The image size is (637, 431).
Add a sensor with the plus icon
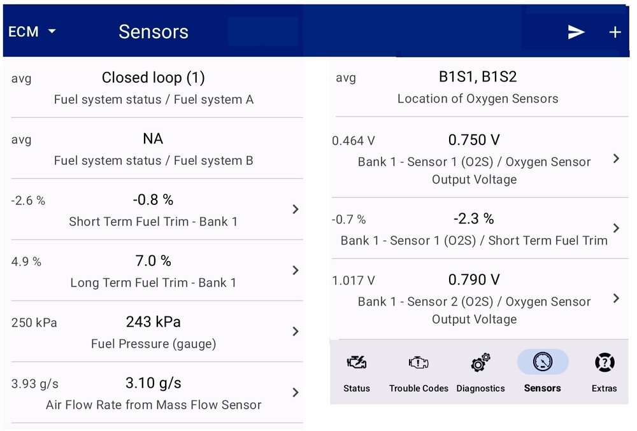tap(615, 31)
